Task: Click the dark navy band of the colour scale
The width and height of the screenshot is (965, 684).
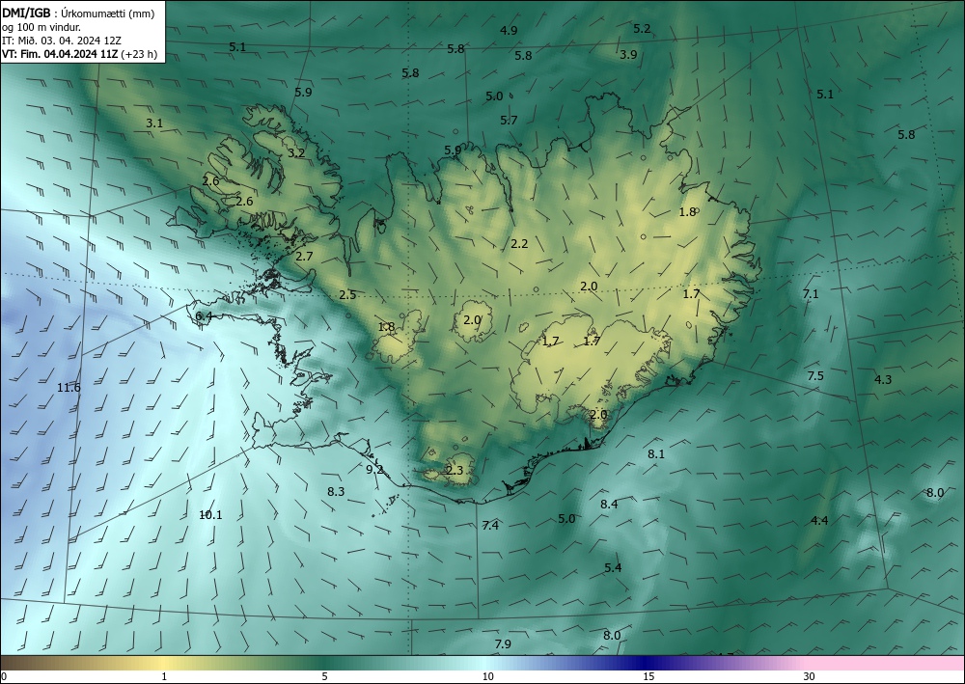Action: pos(643,663)
